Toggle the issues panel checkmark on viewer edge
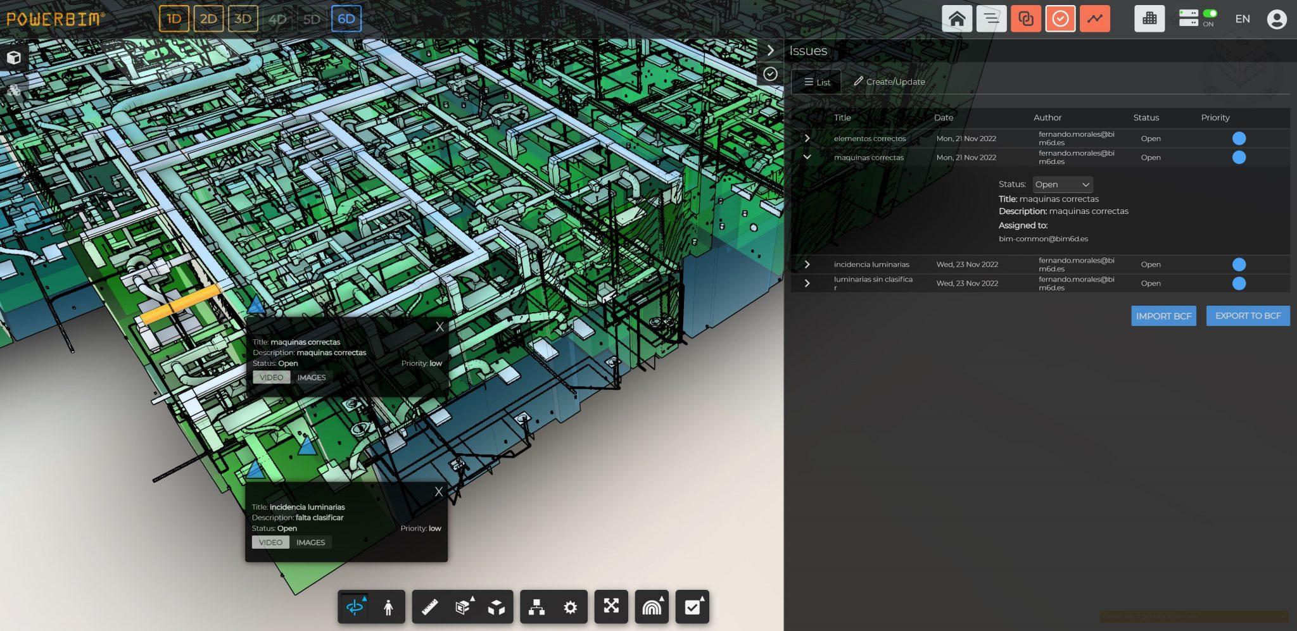1297x631 pixels. 771,75
